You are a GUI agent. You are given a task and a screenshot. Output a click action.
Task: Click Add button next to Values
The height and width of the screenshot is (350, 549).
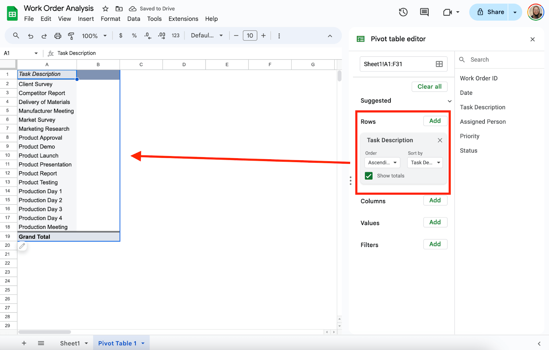coord(435,222)
